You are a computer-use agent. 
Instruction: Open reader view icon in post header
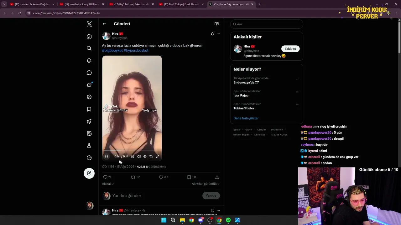pos(216,24)
